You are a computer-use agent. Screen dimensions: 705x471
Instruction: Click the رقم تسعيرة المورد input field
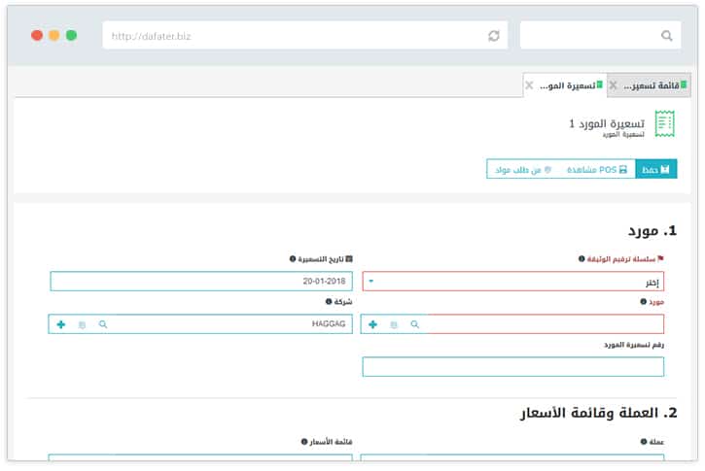click(x=513, y=367)
